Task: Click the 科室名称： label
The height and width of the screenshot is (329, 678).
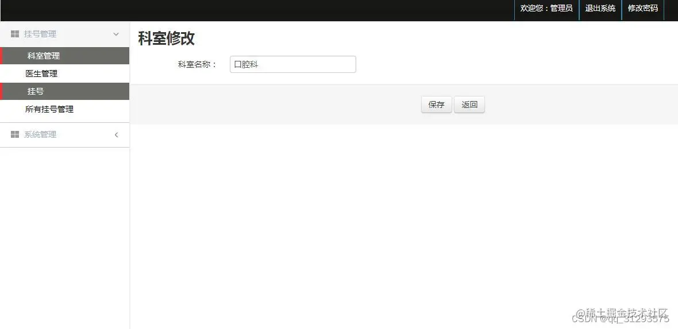Action: click(197, 64)
